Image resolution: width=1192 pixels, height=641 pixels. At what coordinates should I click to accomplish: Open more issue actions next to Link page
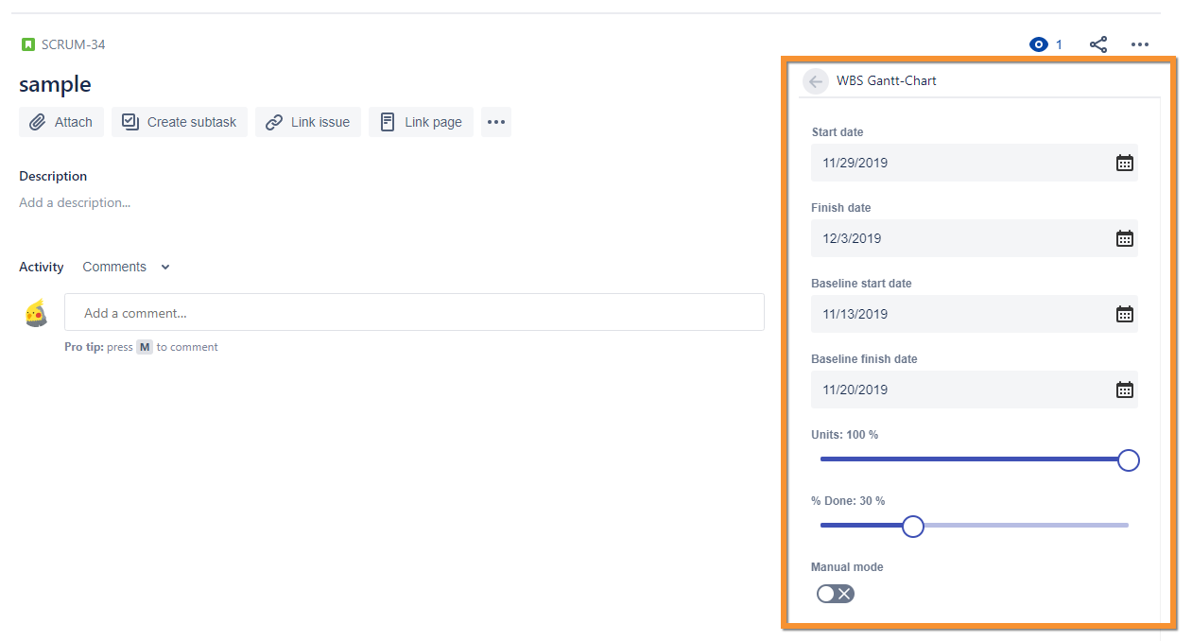(x=496, y=122)
